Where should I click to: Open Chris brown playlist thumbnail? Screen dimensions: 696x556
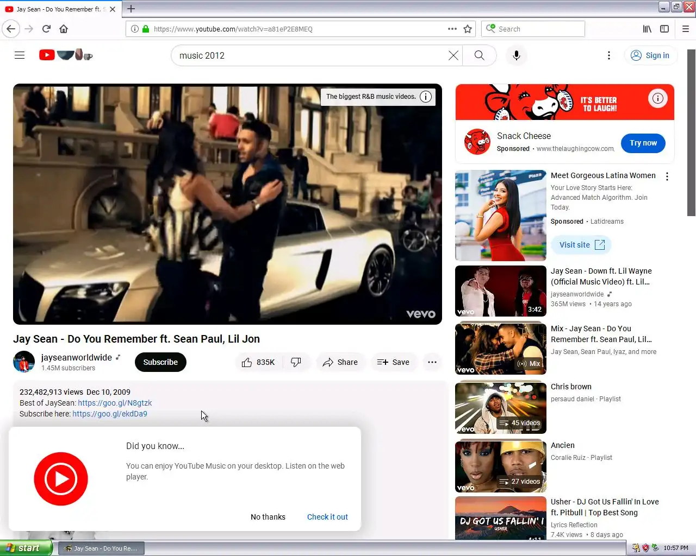pyautogui.click(x=501, y=408)
